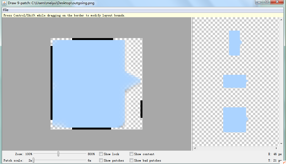Viewport: 286px width, 164px height.
Task: Click the top black stretch patch marker
Action: pos(92,39)
